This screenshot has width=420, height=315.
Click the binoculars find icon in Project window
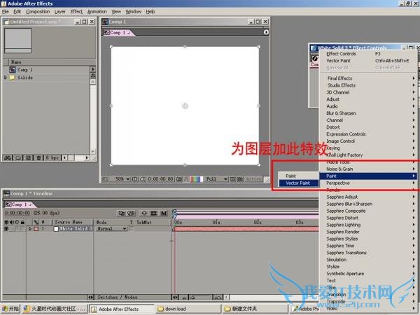pos(8,157)
